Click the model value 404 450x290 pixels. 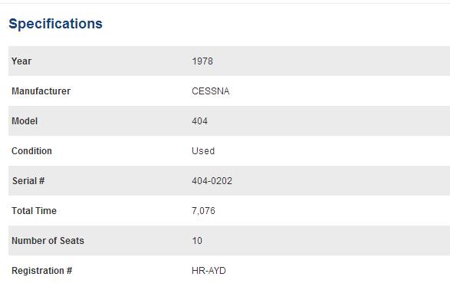pos(199,121)
